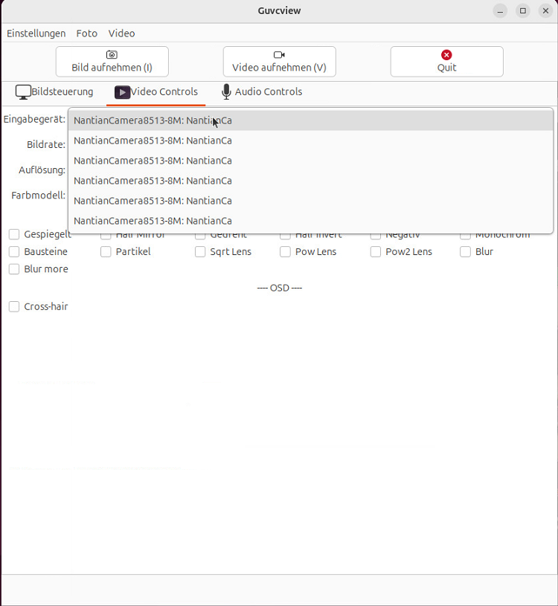The image size is (558, 606).
Task: Minimize the Guvcview window
Action: point(500,11)
